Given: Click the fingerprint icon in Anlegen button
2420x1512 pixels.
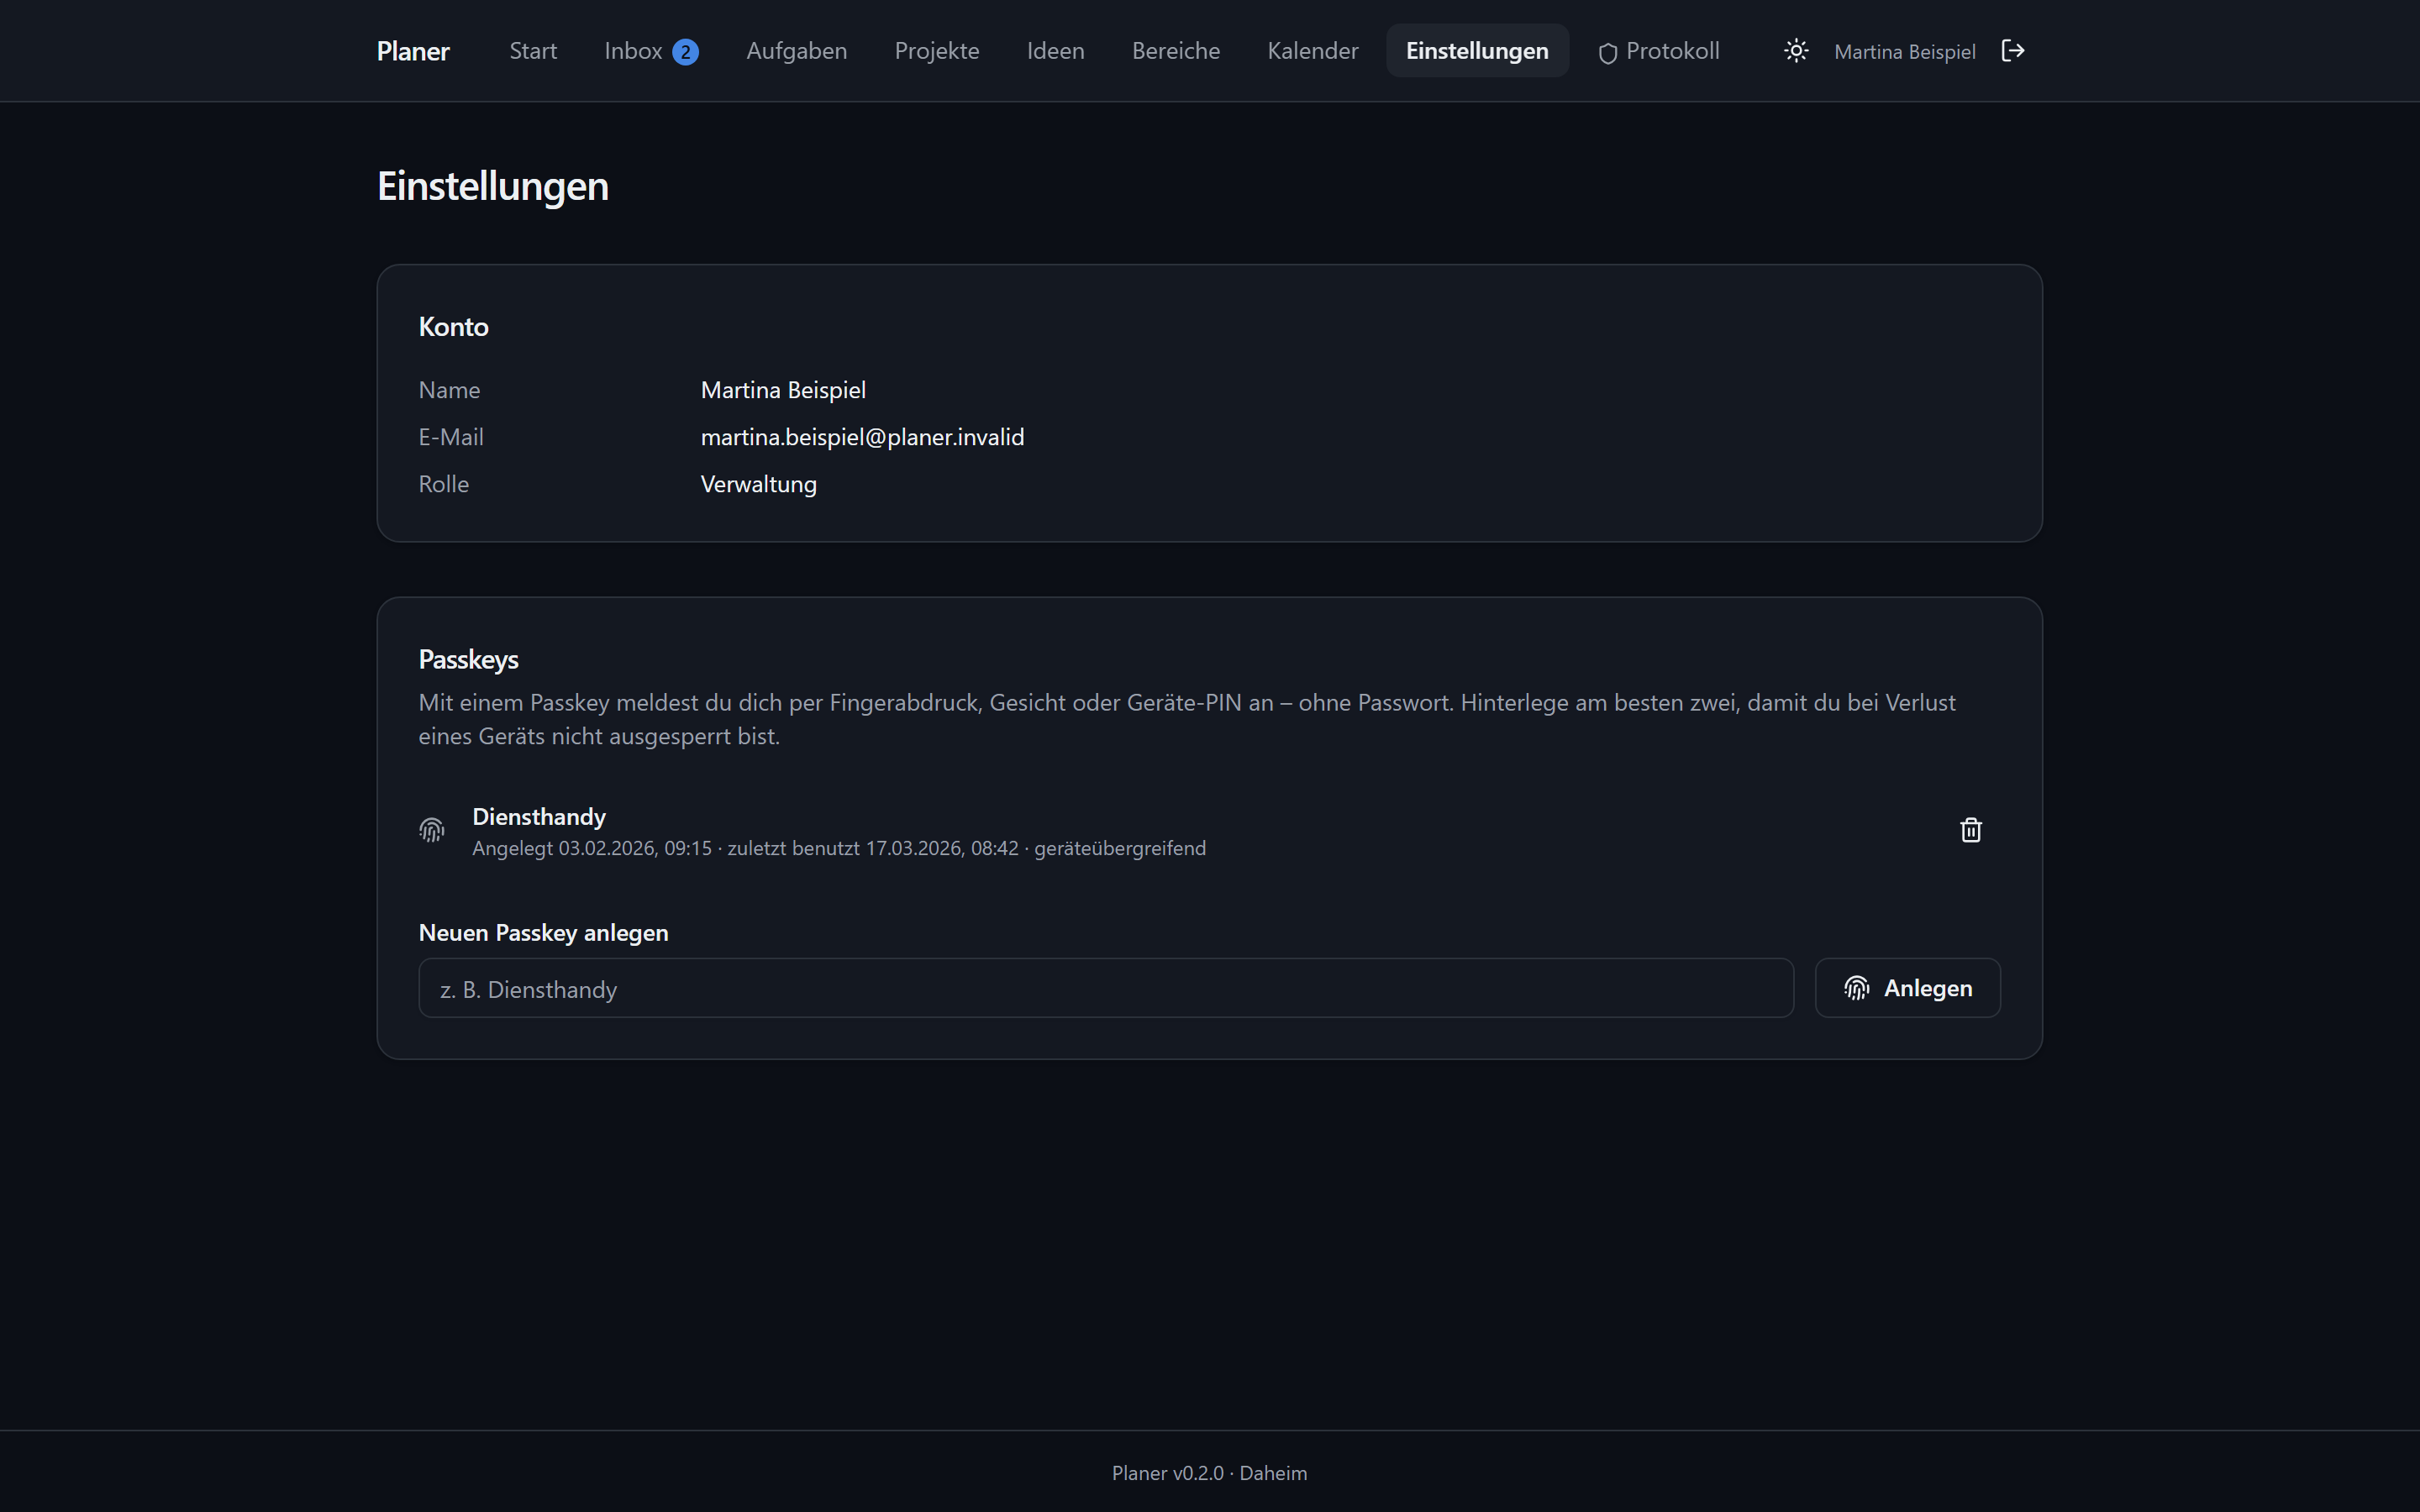Looking at the screenshot, I should [1857, 988].
